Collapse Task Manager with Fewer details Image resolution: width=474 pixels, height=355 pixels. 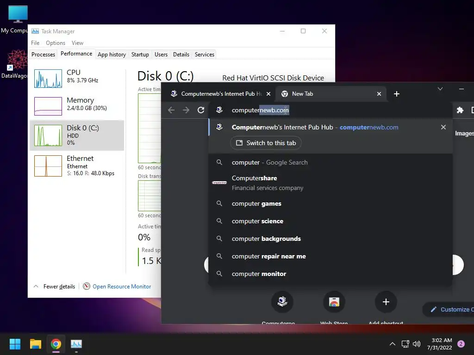[55, 287]
